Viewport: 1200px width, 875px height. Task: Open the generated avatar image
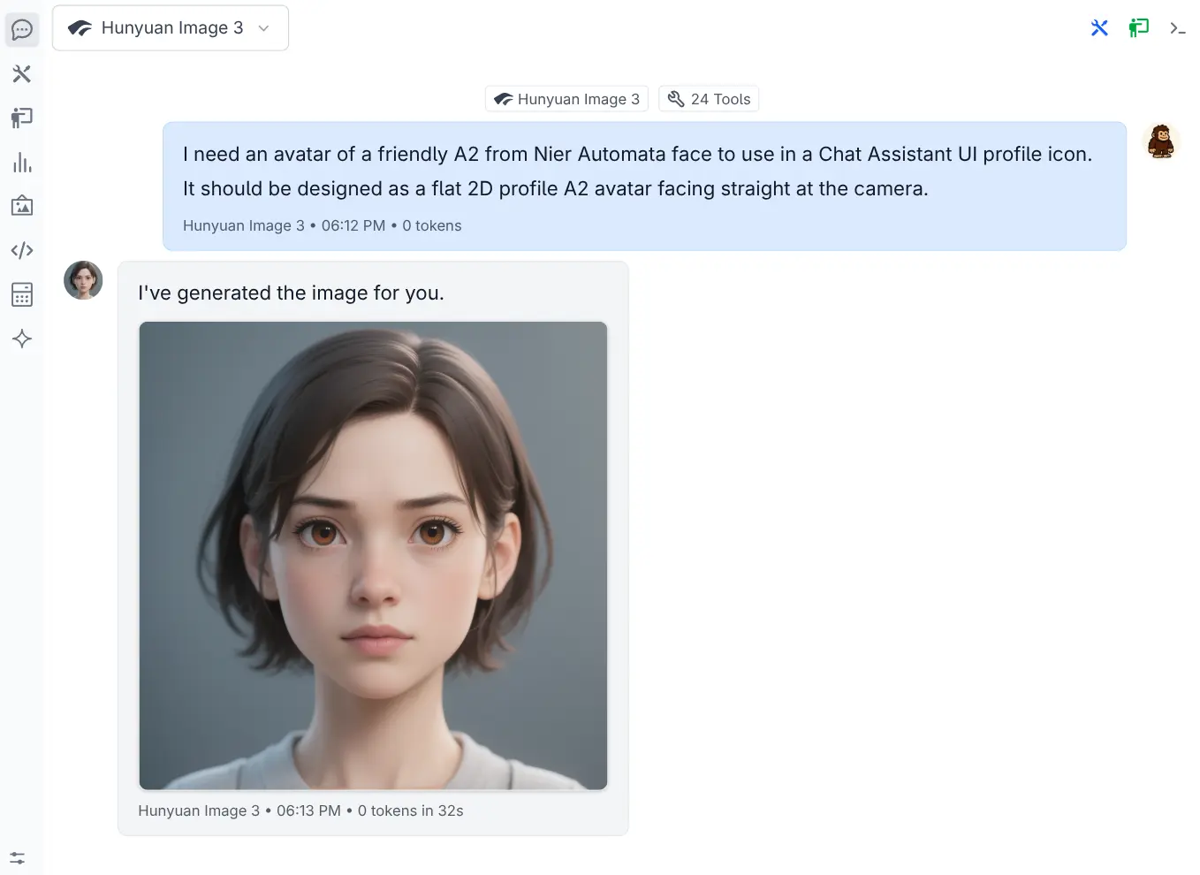tap(373, 556)
